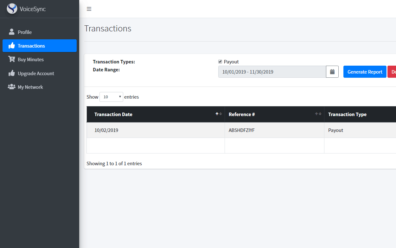Go to Buy Minutes
This screenshot has height=248, width=396.
point(40,59)
